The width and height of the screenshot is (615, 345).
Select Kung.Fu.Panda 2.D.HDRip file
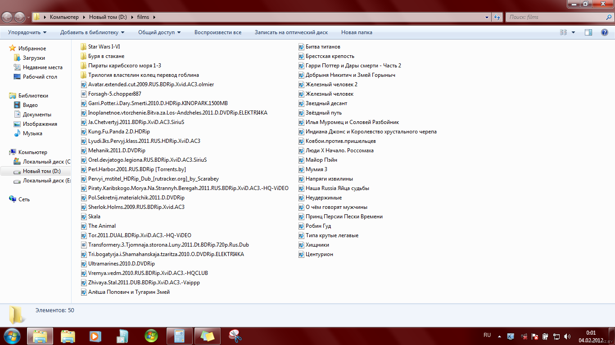pyautogui.click(x=115, y=132)
